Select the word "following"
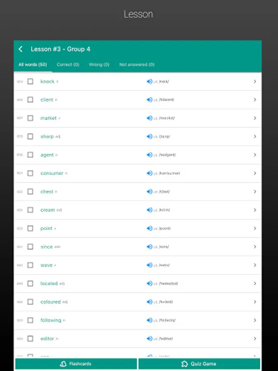This screenshot has width=278, height=371. pyautogui.click(x=51, y=320)
